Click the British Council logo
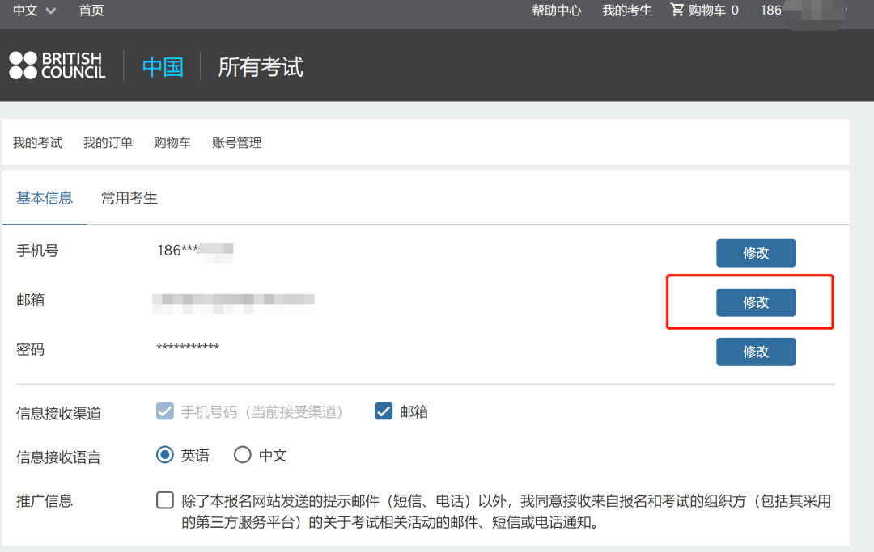This screenshot has width=874, height=552. 57,65
